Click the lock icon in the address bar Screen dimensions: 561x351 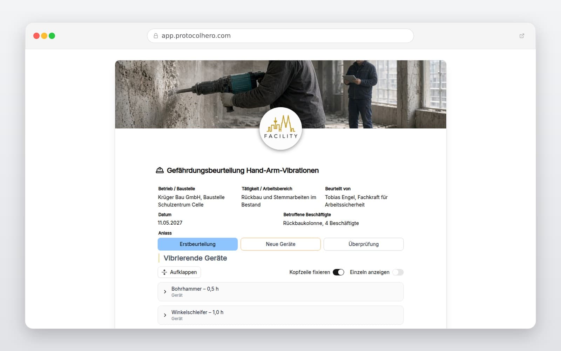156,36
